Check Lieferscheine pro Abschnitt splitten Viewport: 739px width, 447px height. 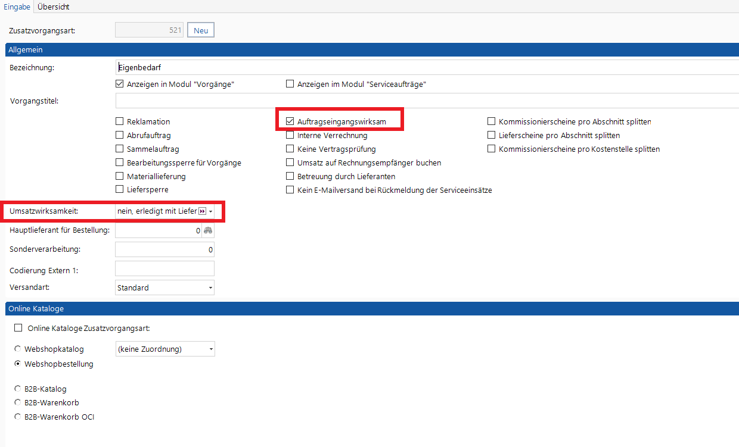pos(492,135)
